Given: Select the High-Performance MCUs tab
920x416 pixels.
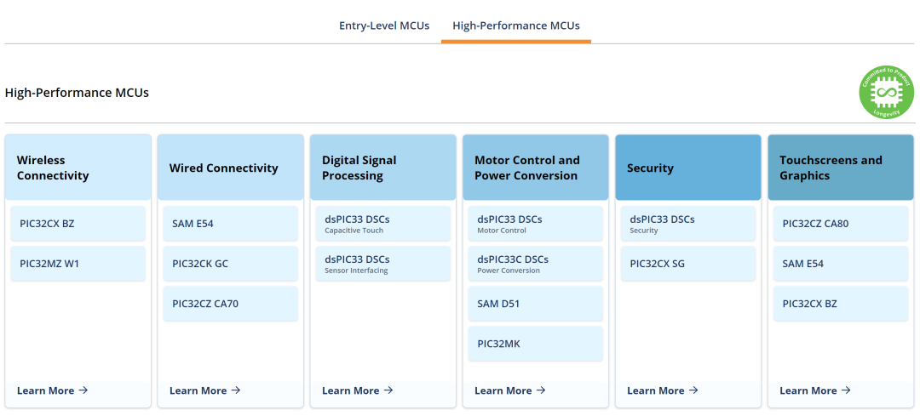Looking at the screenshot, I should pyautogui.click(x=516, y=26).
